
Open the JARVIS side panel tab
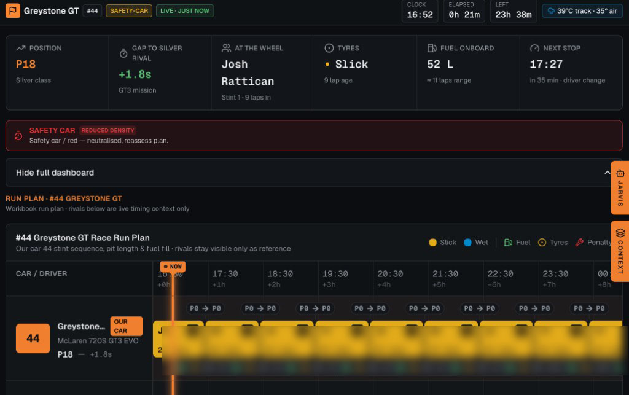tap(620, 188)
